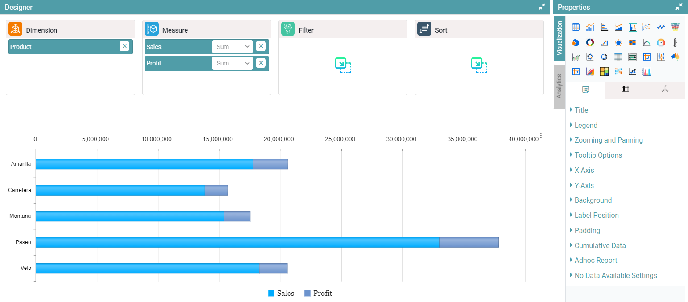Image resolution: width=688 pixels, height=302 pixels.
Task: Remove the Profit measure
Action: tap(261, 63)
